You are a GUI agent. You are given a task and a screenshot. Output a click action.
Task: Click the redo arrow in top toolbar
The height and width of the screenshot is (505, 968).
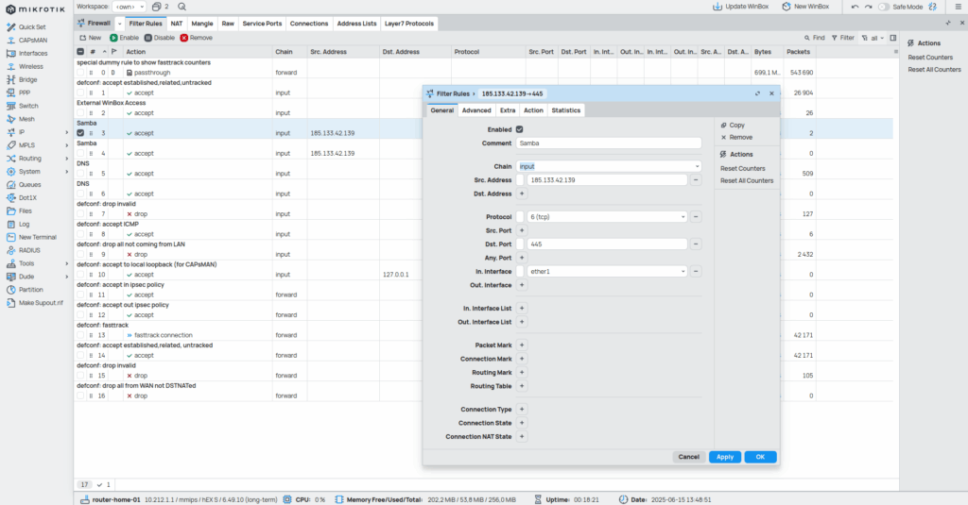point(869,7)
